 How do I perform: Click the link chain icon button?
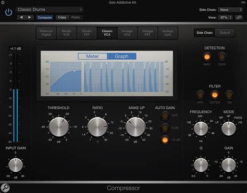[239, 17]
